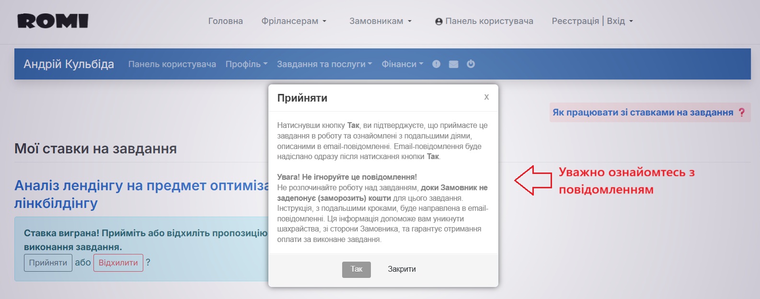Click the Ставка виграна! notice text
Image resolution: width=760 pixels, height=299 pixels.
(x=146, y=240)
